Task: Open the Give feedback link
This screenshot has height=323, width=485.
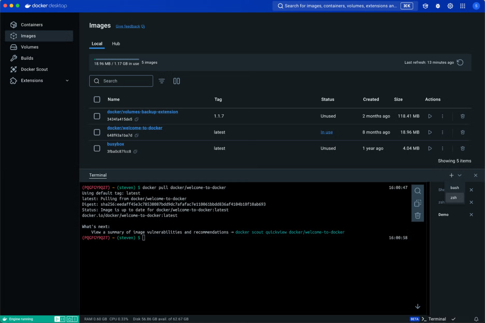Action: tap(128, 26)
